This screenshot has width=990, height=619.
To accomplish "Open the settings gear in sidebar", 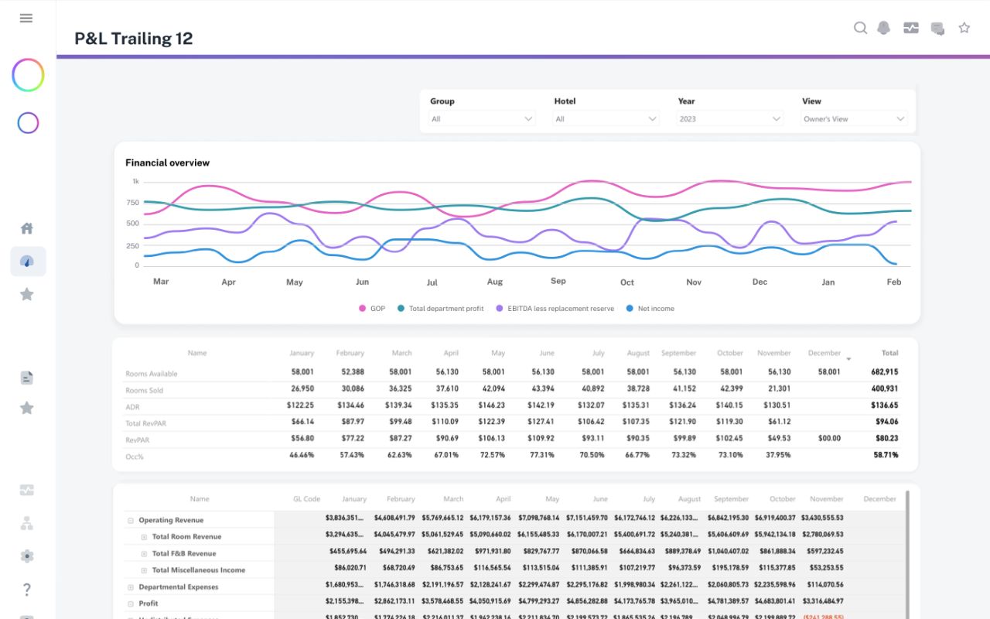I will pos(27,556).
